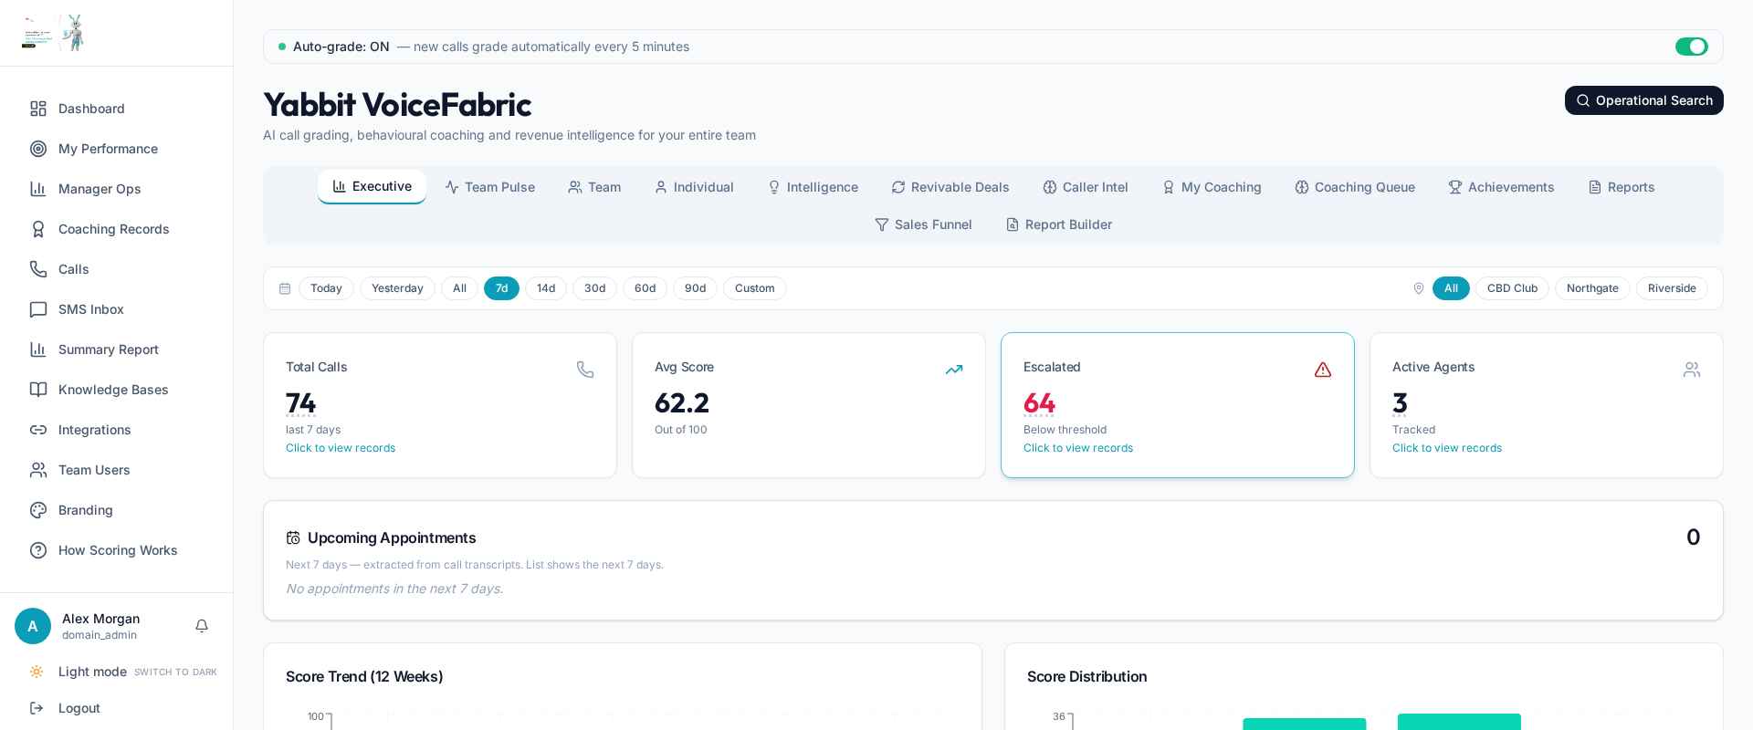Click the SMS Inbox message icon
This screenshot has width=1753, height=730.
(38, 309)
